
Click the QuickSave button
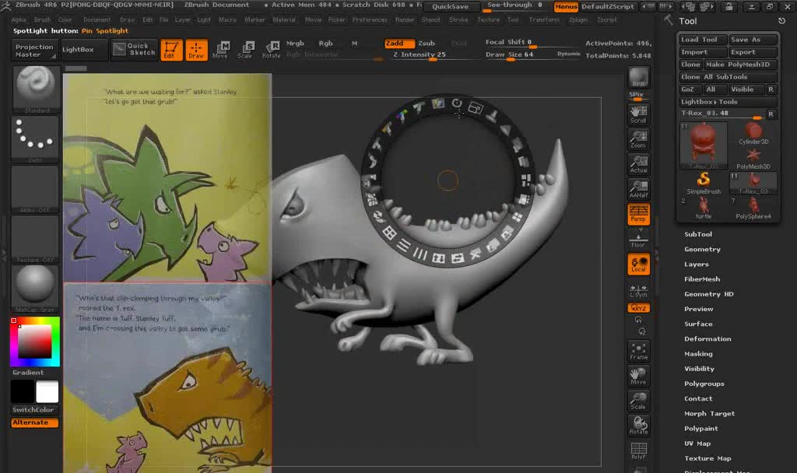tap(451, 6)
